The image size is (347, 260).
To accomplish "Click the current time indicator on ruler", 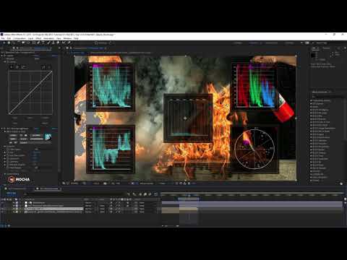I will click(x=189, y=195).
